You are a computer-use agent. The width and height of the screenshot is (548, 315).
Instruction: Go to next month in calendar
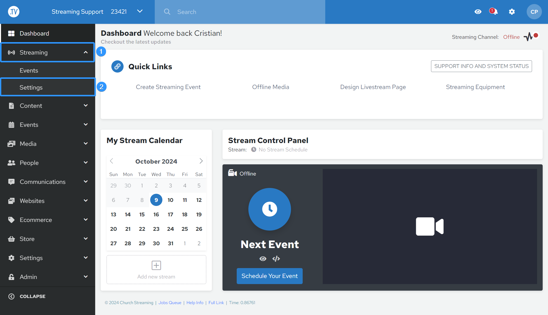201,161
